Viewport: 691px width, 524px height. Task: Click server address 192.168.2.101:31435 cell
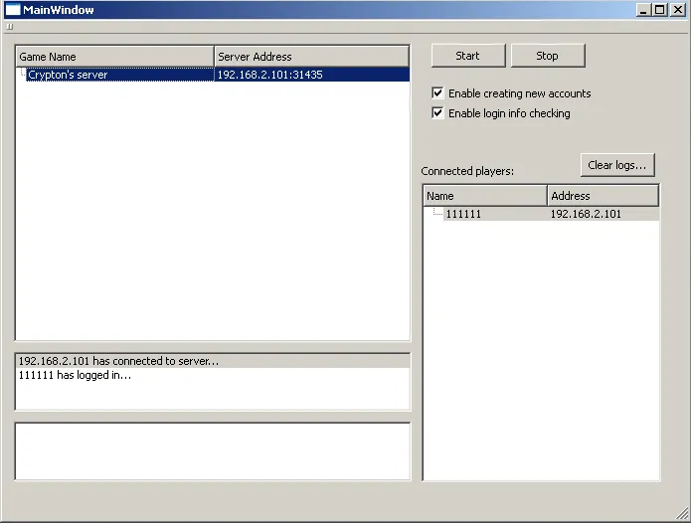point(269,75)
